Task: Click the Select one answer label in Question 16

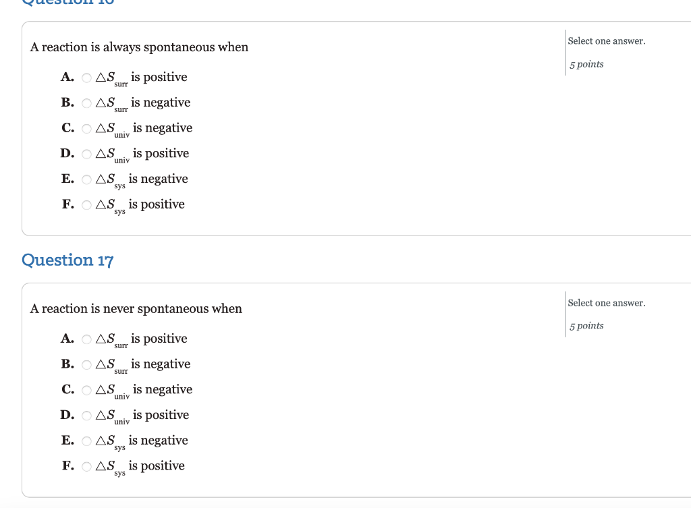Action: point(606,40)
